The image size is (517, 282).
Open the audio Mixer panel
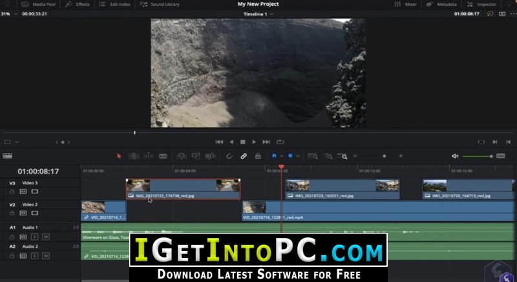pyautogui.click(x=405, y=4)
